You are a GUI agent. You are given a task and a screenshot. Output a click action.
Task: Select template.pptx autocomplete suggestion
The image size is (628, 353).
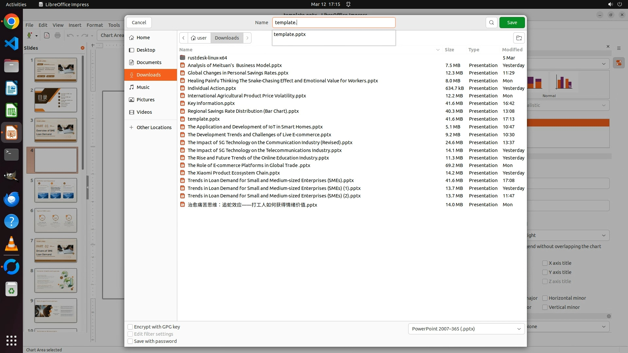point(290,34)
